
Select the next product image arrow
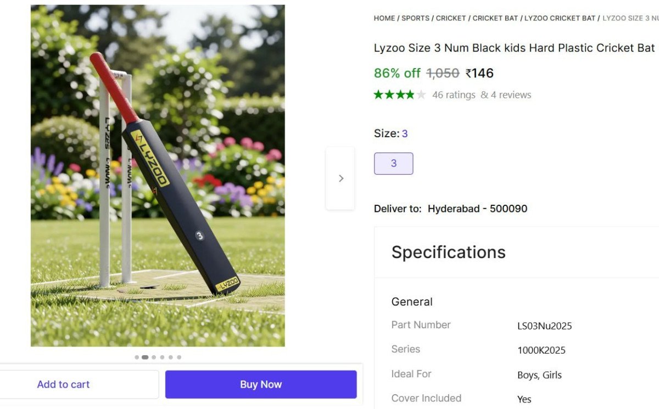coord(340,178)
